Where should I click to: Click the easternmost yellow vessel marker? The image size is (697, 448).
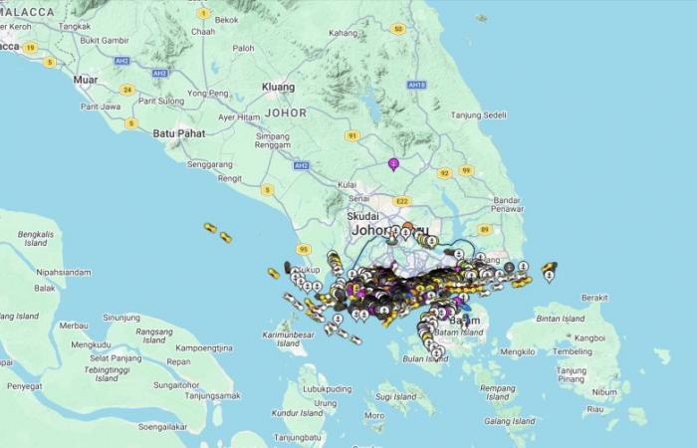[x=550, y=267]
